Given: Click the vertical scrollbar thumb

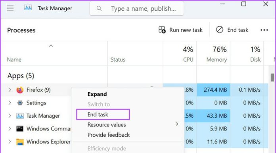Looking at the screenshot, I should point(272,77).
